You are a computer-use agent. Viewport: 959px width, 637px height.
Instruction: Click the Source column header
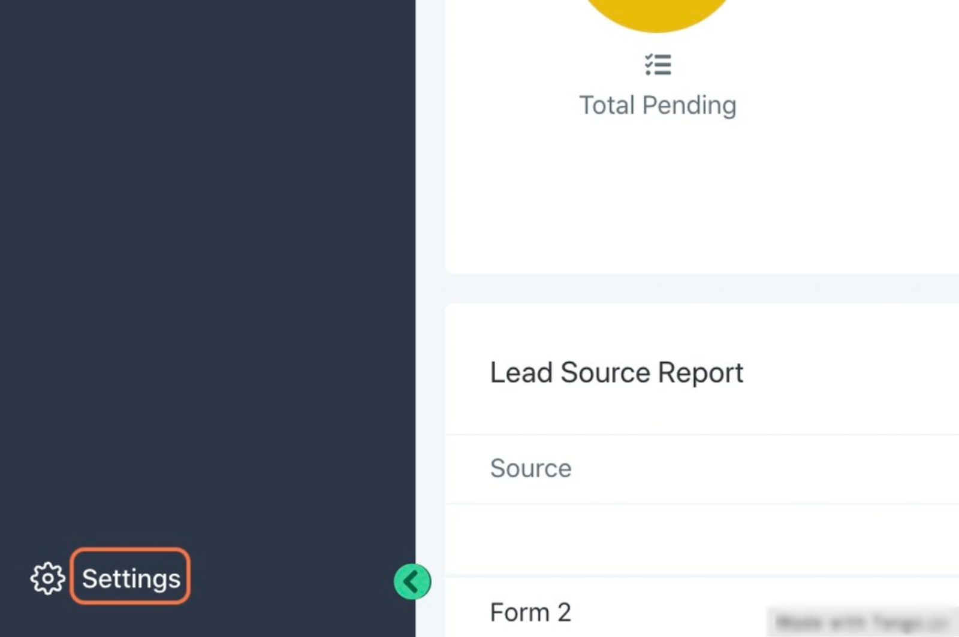(x=530, y=468)
